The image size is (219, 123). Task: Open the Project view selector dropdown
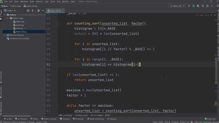[10, 11]
